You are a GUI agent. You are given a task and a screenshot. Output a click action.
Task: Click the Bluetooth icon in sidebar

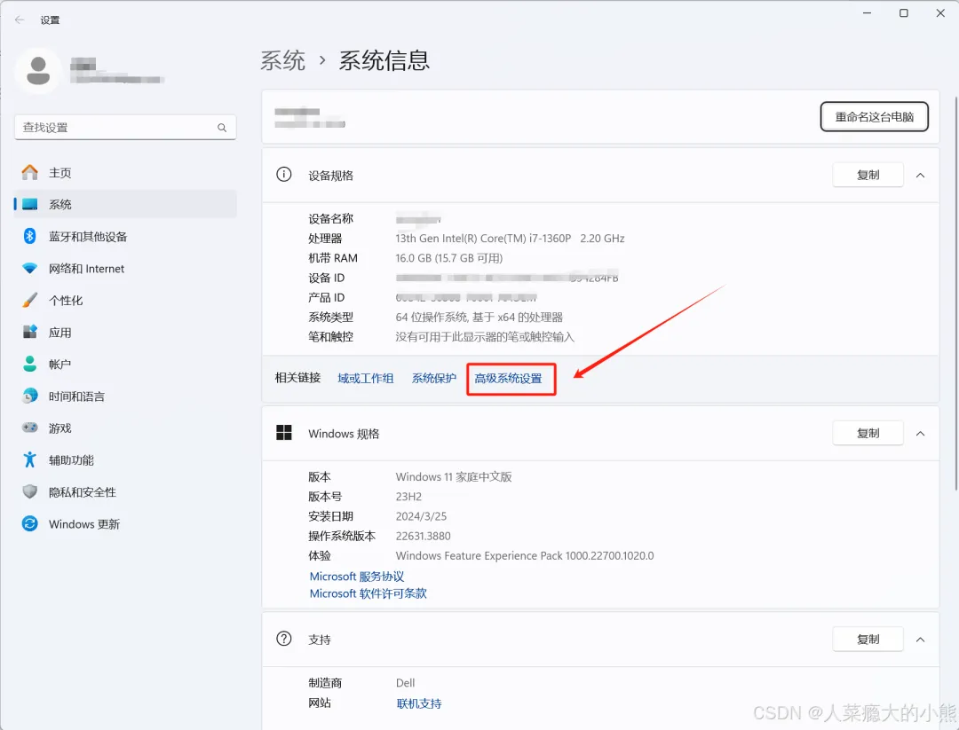pos(29,236)
